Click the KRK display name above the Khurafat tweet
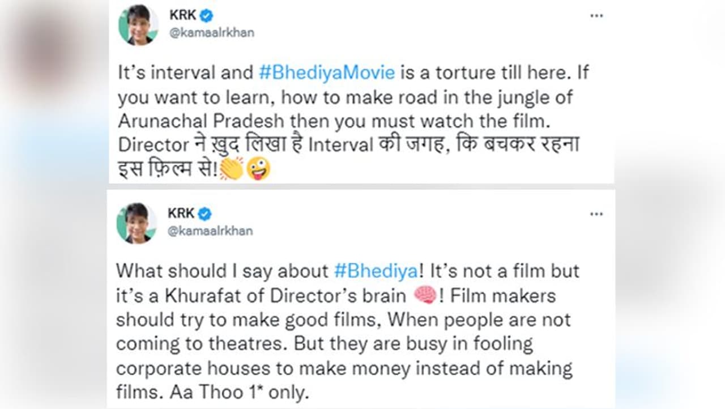The width and height of the screenshot is (725, 409). coord(181,214)
